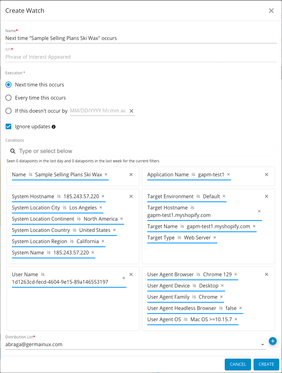Viewport: 282px width, 373px height.
Task: Click the plus icon next to Distribution List
Action: click(273, 341)
